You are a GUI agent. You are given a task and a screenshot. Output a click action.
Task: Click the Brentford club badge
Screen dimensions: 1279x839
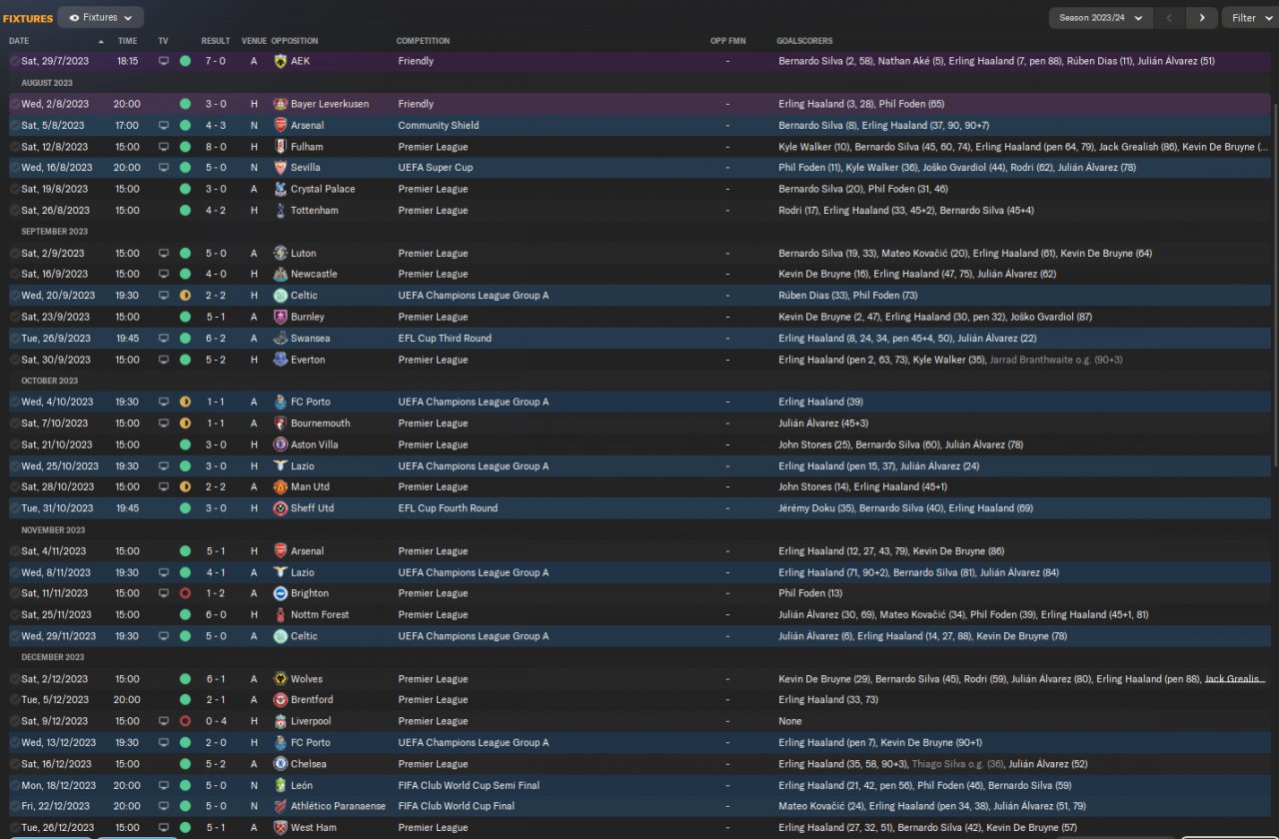coord(280,700)
